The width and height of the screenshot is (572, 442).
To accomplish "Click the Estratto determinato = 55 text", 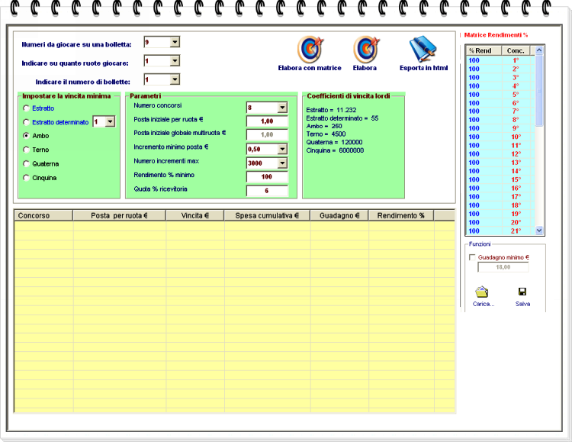I will (x=342, y=118).
